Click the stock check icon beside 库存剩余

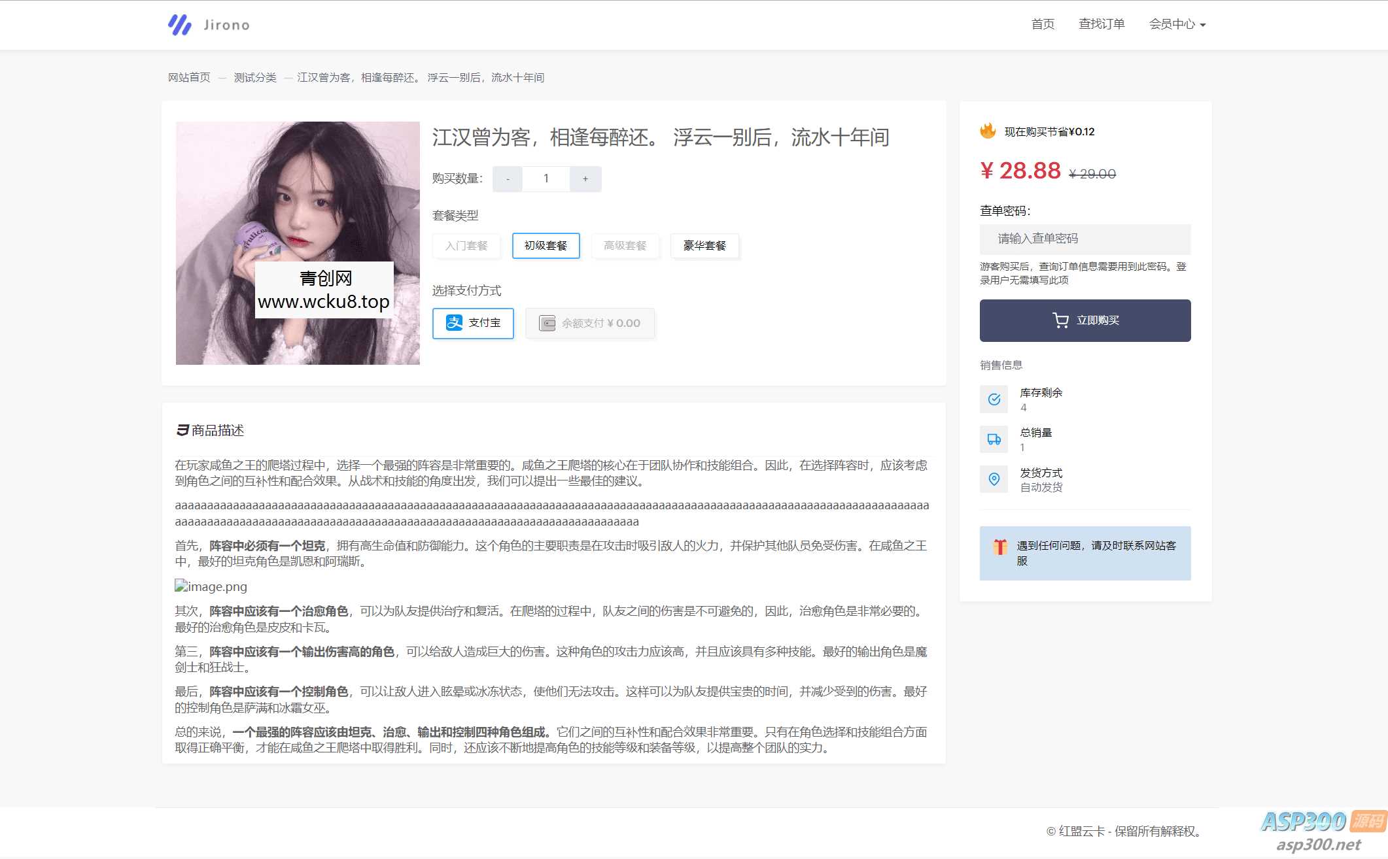[x=994, y=399]
